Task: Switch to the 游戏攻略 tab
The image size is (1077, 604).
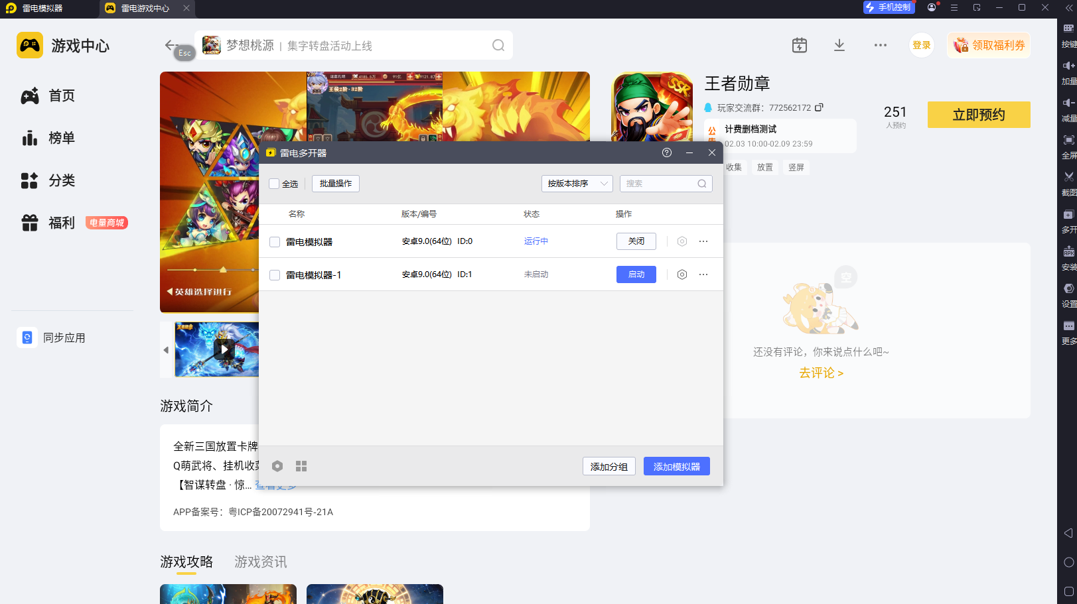Action: click(186, 562)
